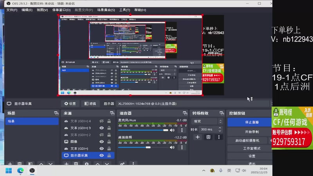313x176 pixels.
Task: Remove transition with trash icon
Action: click(208, 137)
